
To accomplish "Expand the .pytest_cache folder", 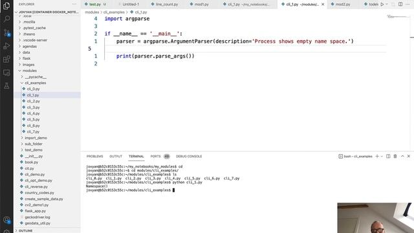I will tap(34, 28).
